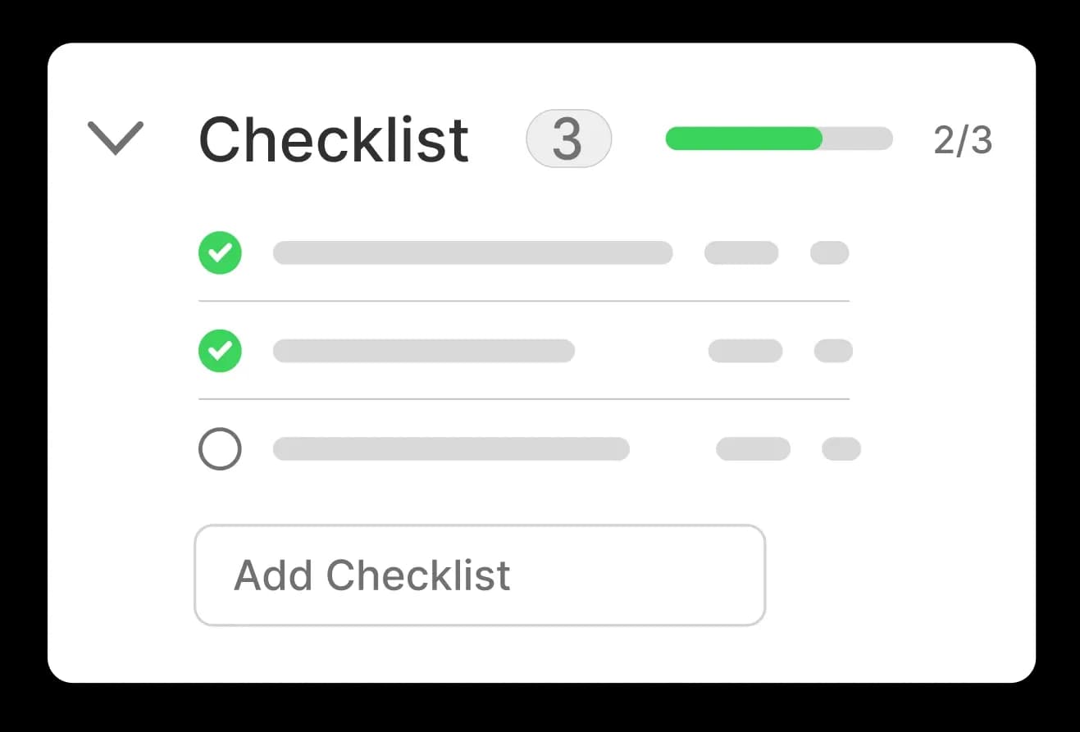Viewport: 1080px width, 732px height.
Task: Click the action pill next to the third item
Action: [753, 448]
